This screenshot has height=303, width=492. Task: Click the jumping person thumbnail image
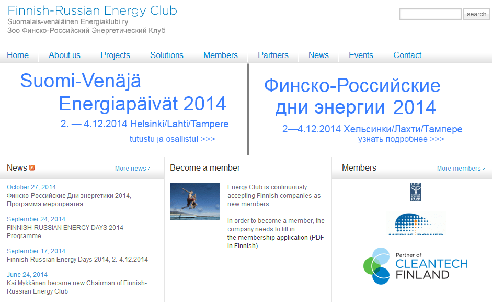click(195, 201)
